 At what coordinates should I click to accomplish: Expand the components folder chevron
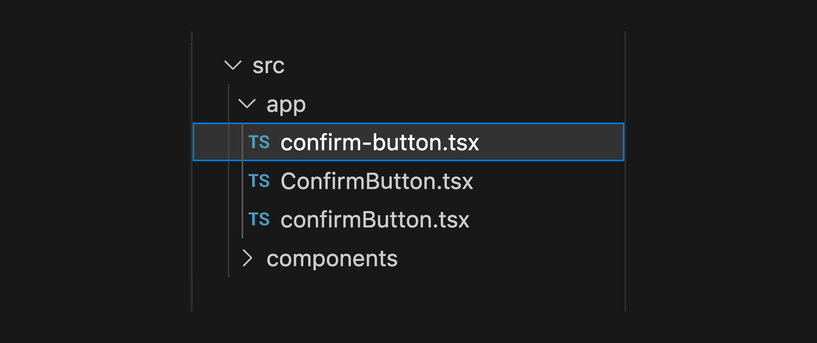[x=247, y=258]
